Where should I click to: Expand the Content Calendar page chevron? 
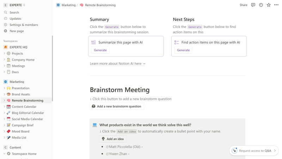tap(4, 107)
